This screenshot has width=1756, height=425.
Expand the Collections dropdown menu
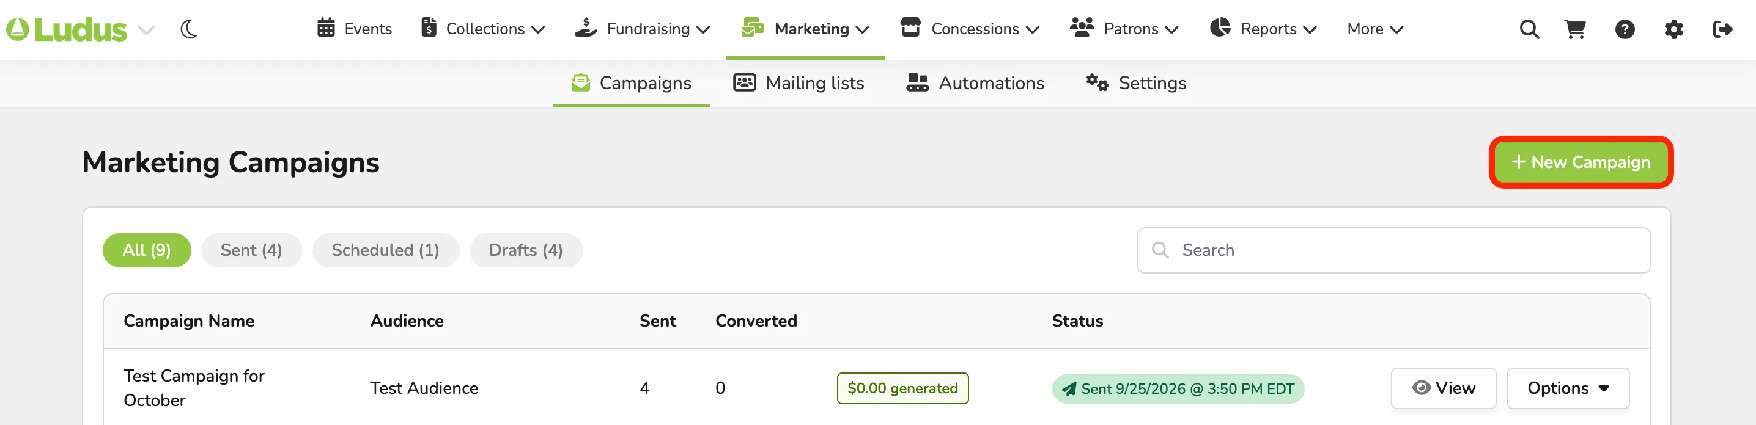(483, 29)
